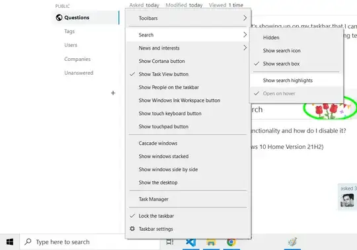Toggle Lock the taskbar
357x250 pixels.
[x=188, y=216]
